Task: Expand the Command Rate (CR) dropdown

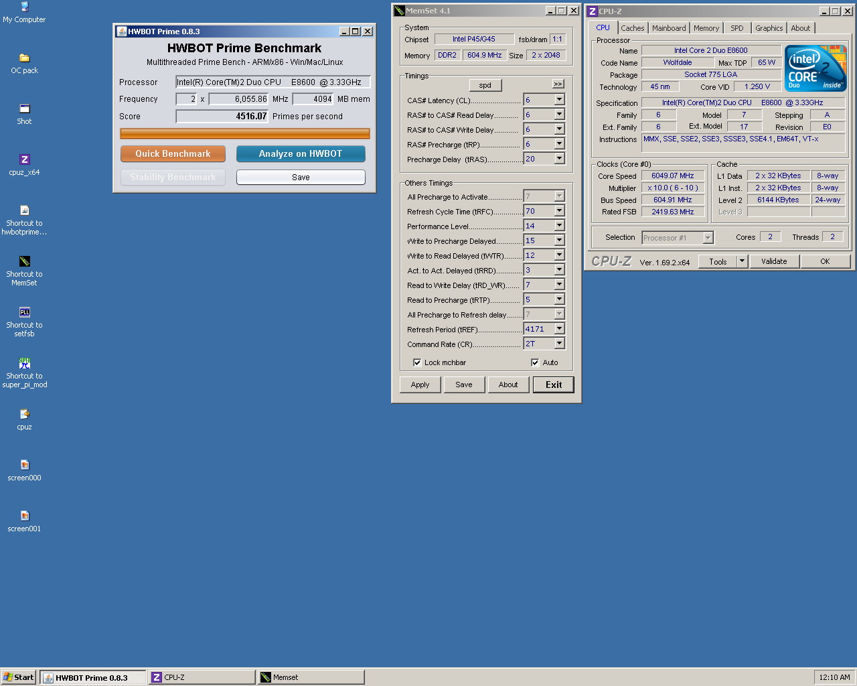Action: [559, 344]
